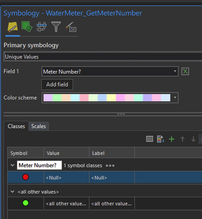Viewport: 202px width, 219px height.
Task: Switch to the Scales tab
Action: pos(38,126)
